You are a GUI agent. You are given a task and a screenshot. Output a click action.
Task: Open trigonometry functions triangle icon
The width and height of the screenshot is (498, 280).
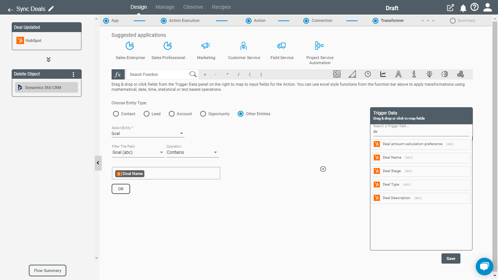point(352,74)
